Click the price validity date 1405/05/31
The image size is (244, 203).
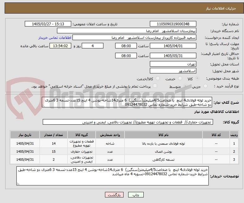173,56
